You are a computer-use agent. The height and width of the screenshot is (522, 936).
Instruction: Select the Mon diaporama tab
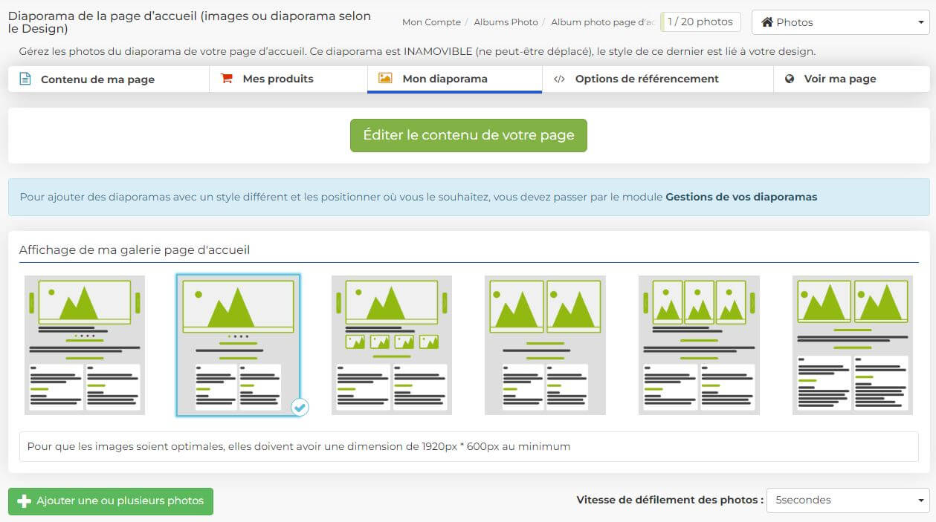(x=454, y=79)
